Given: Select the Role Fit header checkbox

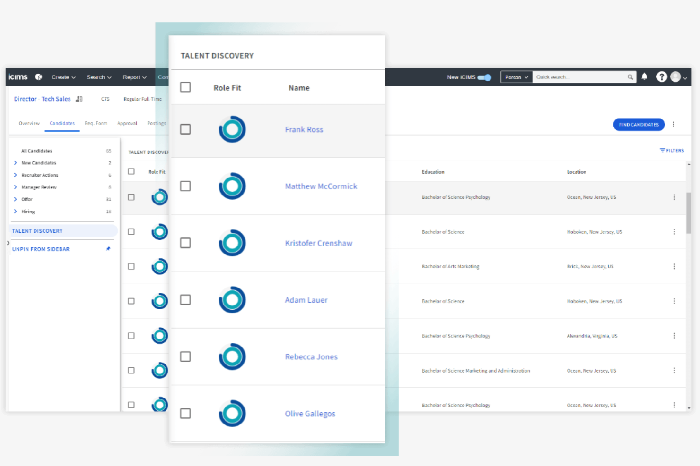Looking at the screenshot, I should pyautogui.click(x=185, y=87).
